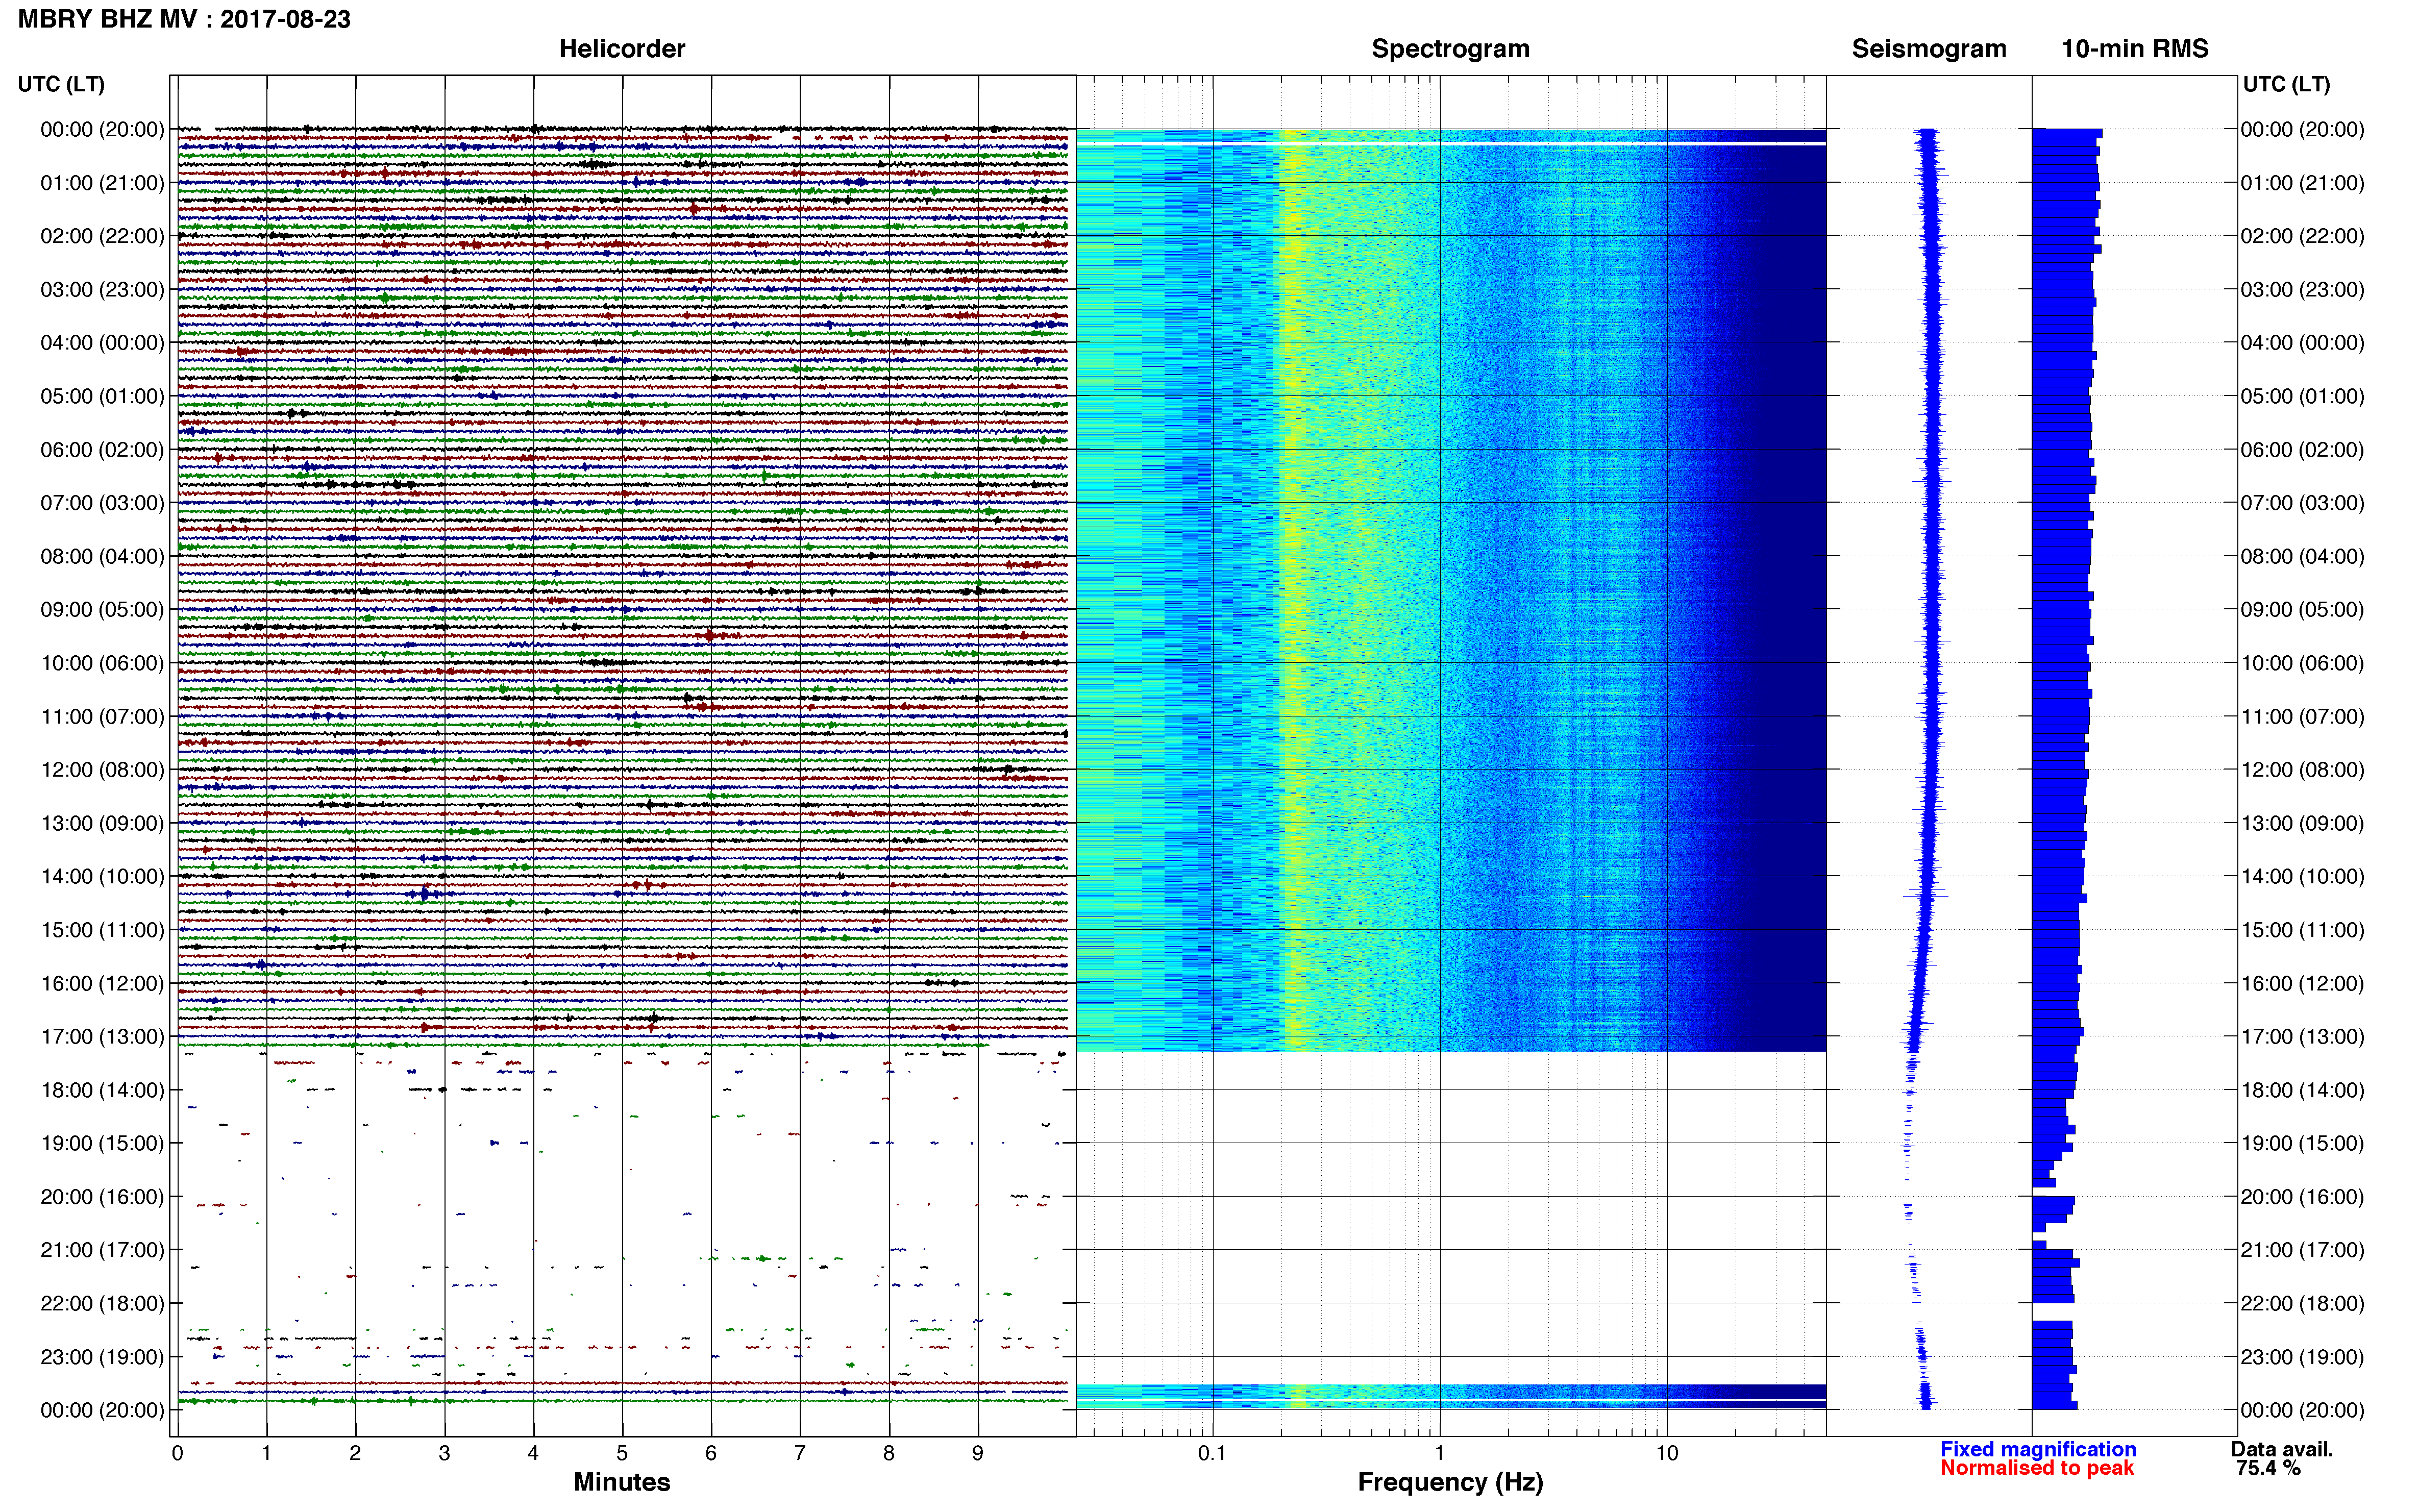Click 20:00 (16:00) beside the Helicorder
This screenshot has width=2419, height=1512.
(x=102, y=1197)
